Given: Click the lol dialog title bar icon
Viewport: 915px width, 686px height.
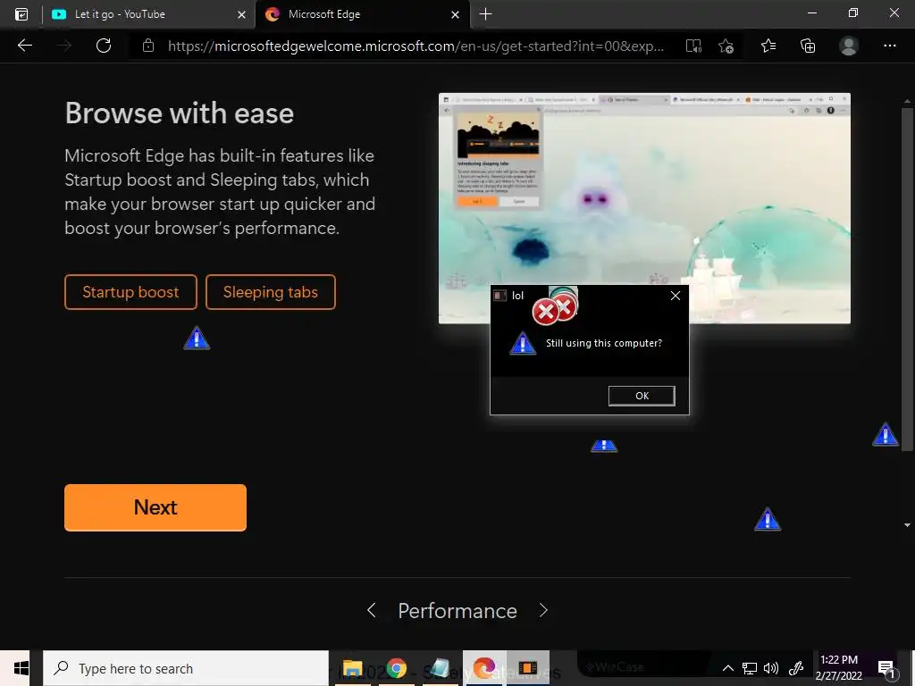Looking at the screenshot, I should [500, 296].
